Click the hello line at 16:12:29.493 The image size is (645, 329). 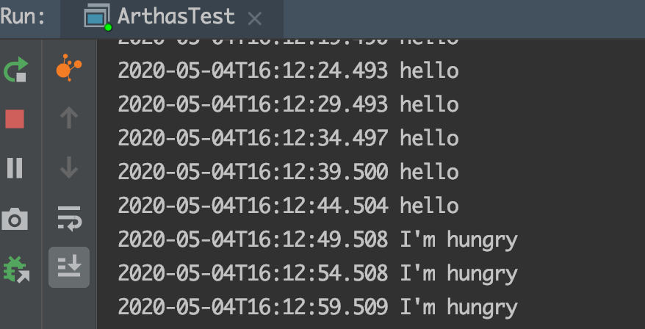pyautogui.click(x=288, y=105)
